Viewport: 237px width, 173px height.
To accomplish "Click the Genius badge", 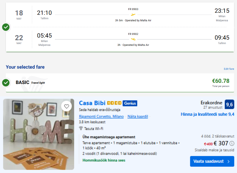I will coord(130,103).
